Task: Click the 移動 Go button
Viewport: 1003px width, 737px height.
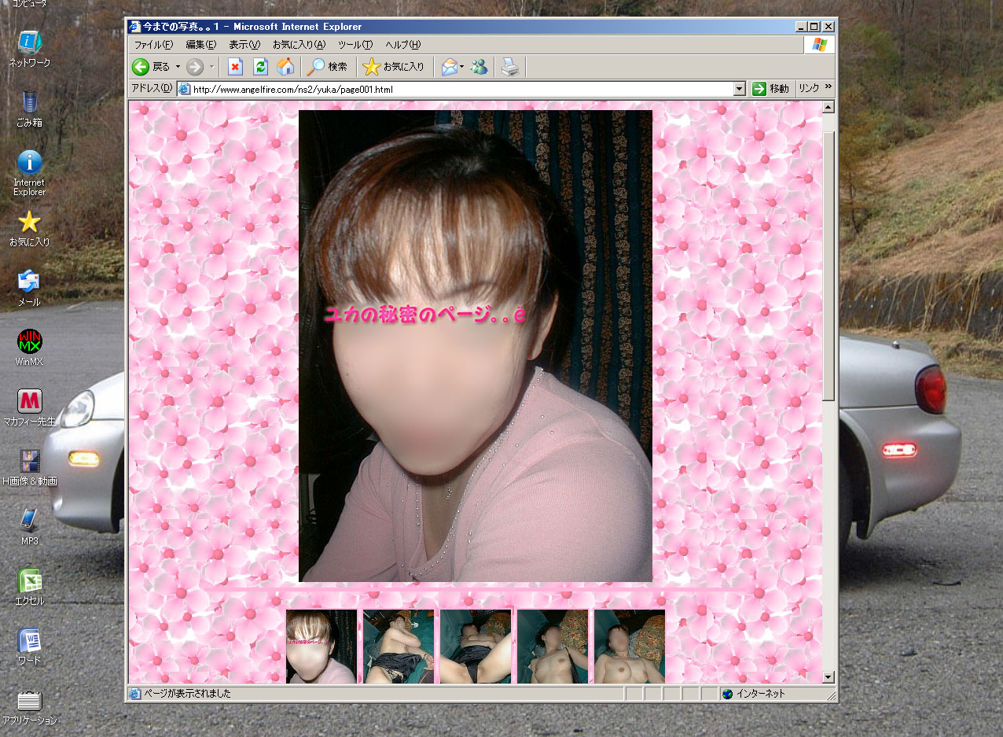Action: click(770, 89)
